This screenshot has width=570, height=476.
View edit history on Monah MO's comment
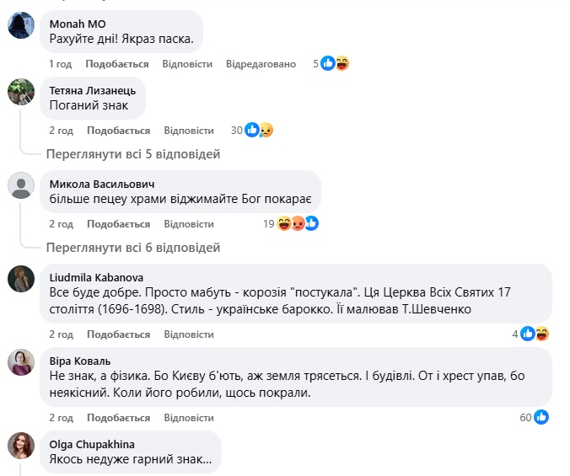261,64
